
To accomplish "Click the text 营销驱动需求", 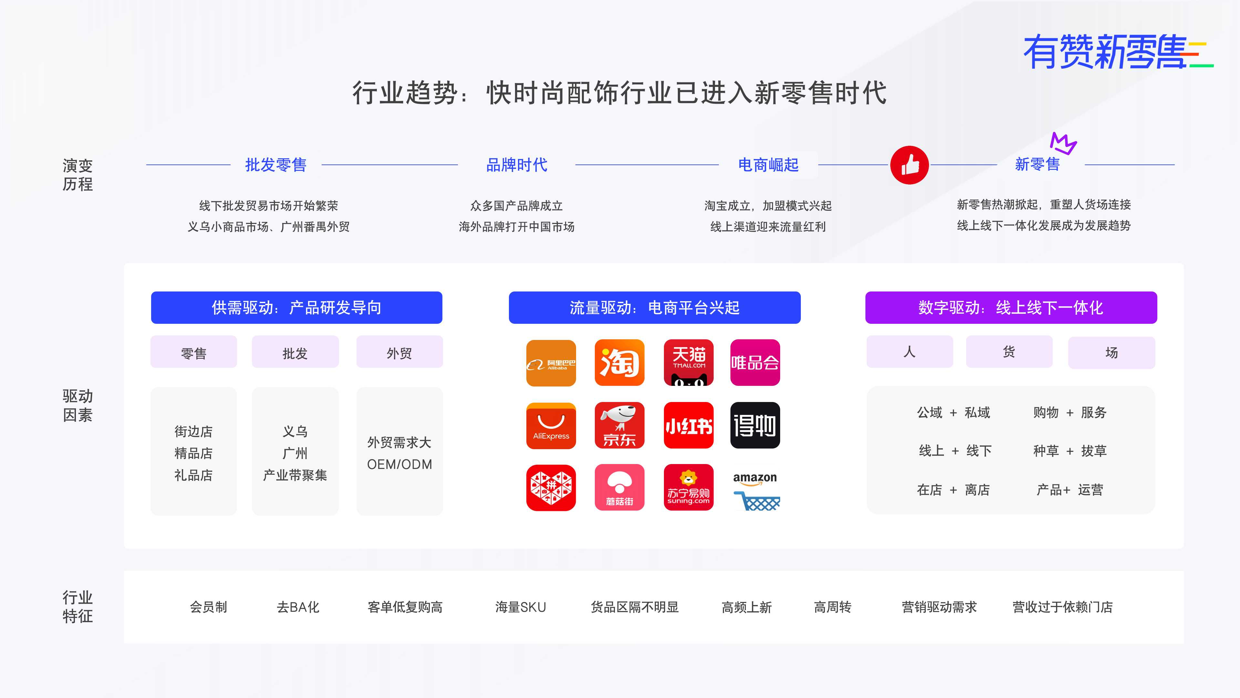I will 939,607.
